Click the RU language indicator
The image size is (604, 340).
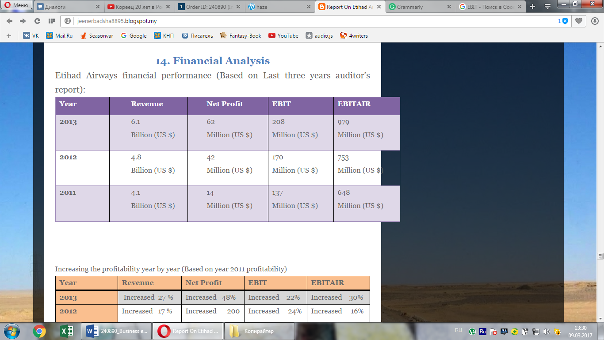click(459, 330)
